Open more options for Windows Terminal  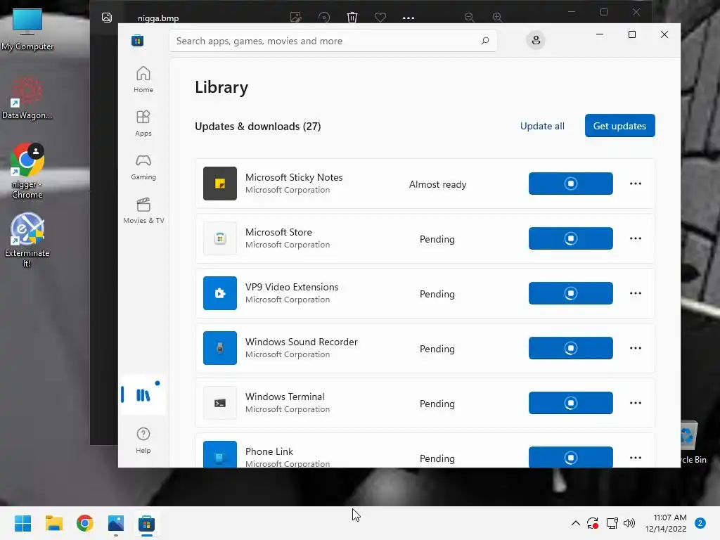click(635, 403)
